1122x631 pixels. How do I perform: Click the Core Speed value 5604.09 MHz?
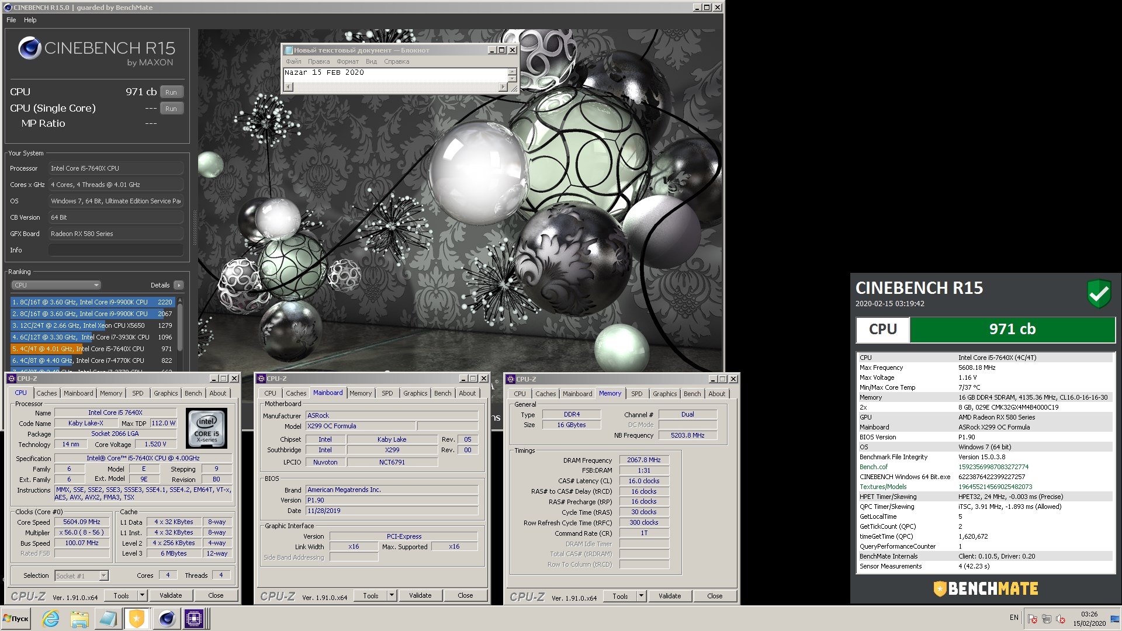pos(82,522)
